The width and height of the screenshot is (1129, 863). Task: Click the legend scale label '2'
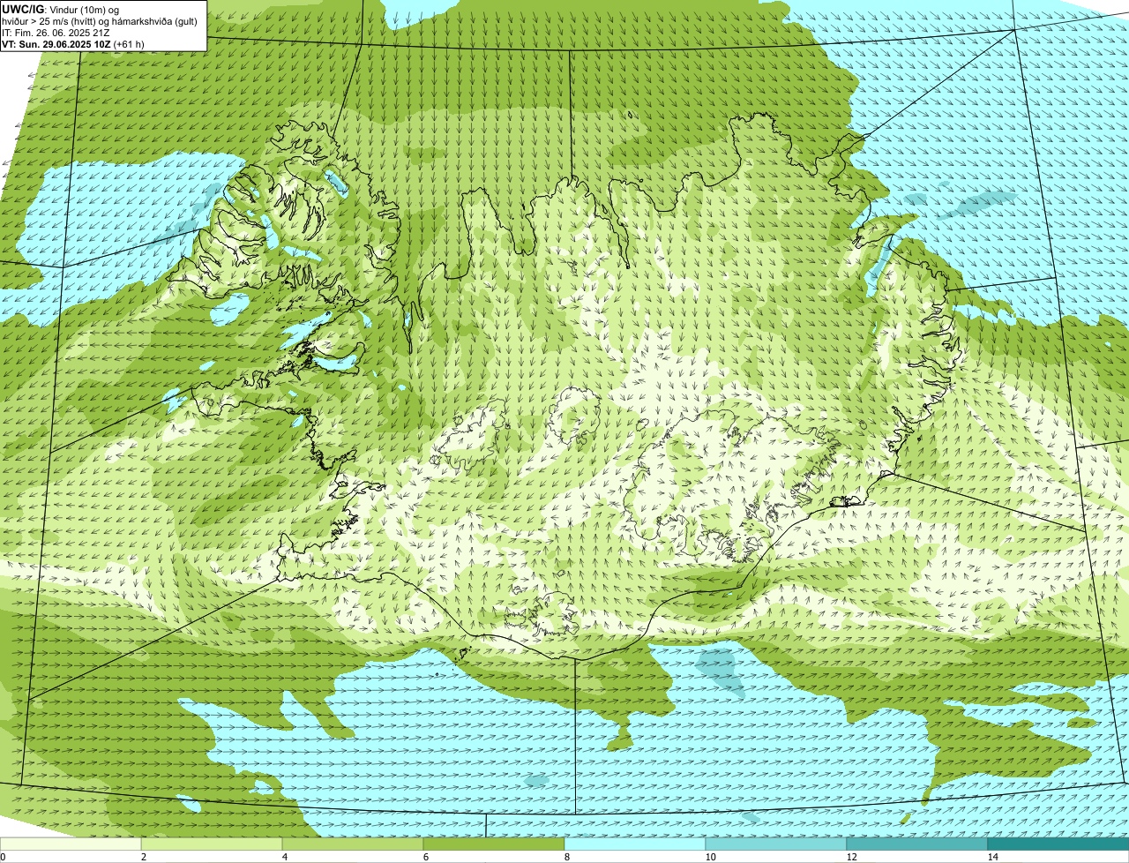pyautogui.click(x=143, y=857)
